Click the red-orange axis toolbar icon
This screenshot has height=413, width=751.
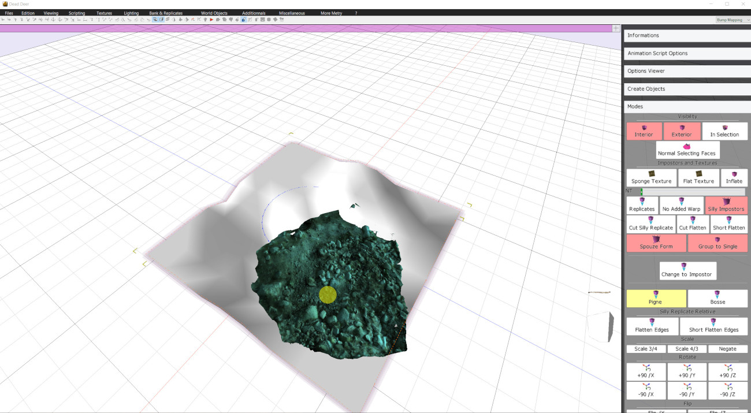pos(192,20)
